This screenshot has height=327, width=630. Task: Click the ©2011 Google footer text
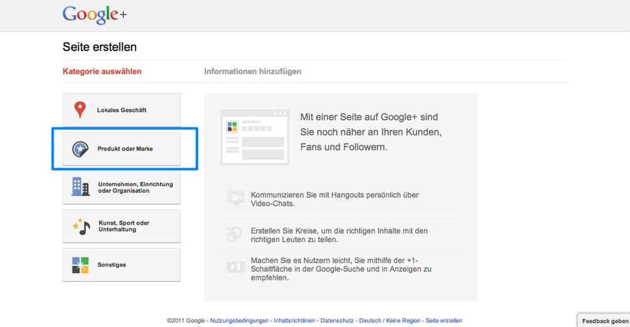pyautogui.click(x=186, y=321)
